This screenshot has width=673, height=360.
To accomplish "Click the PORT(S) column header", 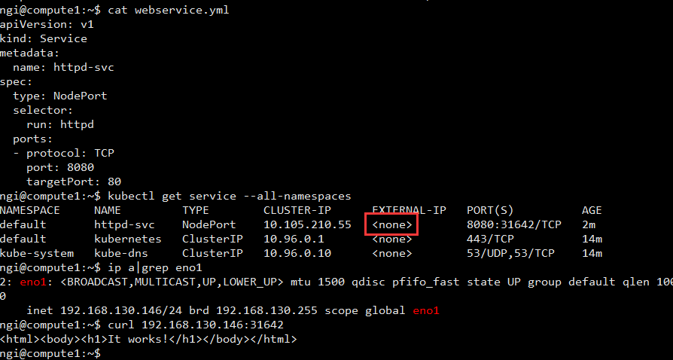I will click(x=491, y=210).
